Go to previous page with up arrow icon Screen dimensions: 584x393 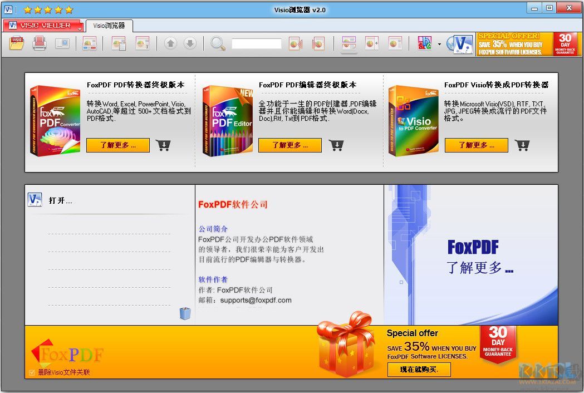170,43
